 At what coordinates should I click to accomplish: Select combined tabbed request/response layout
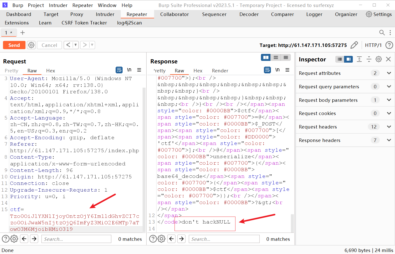[x=286, y=57]
